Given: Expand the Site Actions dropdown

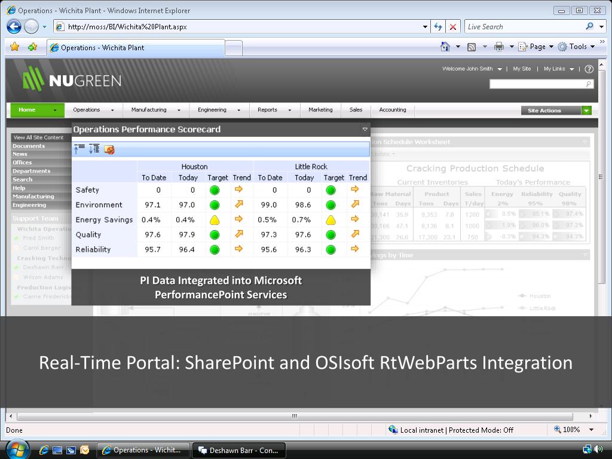Looking at the screenshot, I should (586, 111).
